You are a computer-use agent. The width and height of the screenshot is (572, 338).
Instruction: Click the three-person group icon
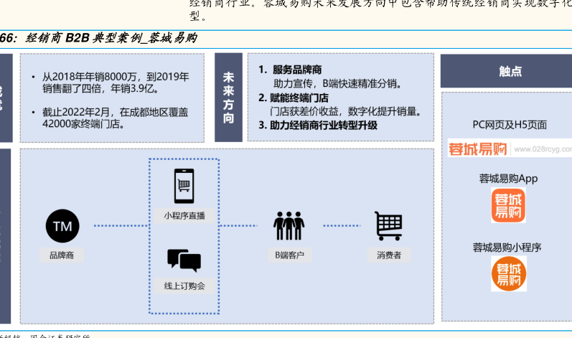(289, 226)
